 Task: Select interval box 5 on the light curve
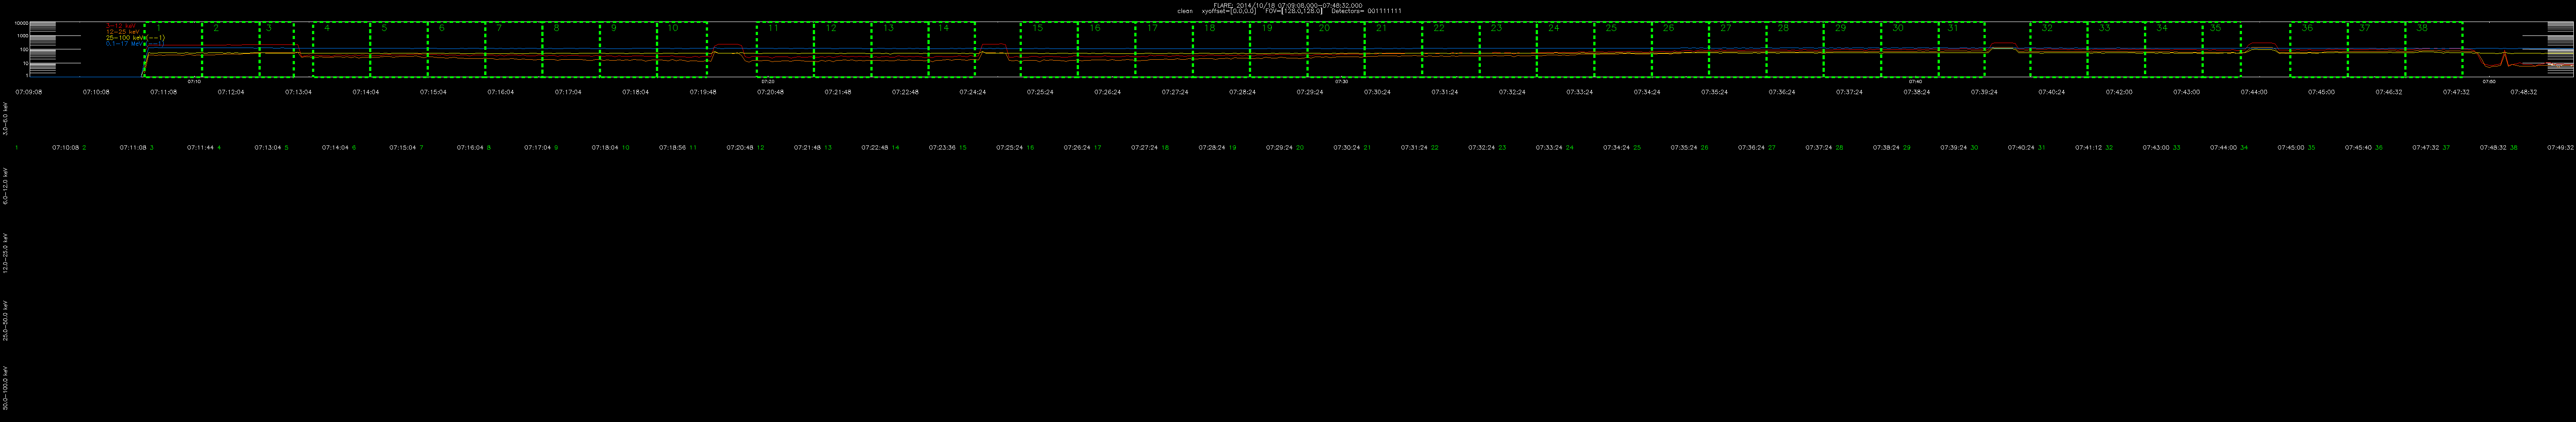coord(399,49)
